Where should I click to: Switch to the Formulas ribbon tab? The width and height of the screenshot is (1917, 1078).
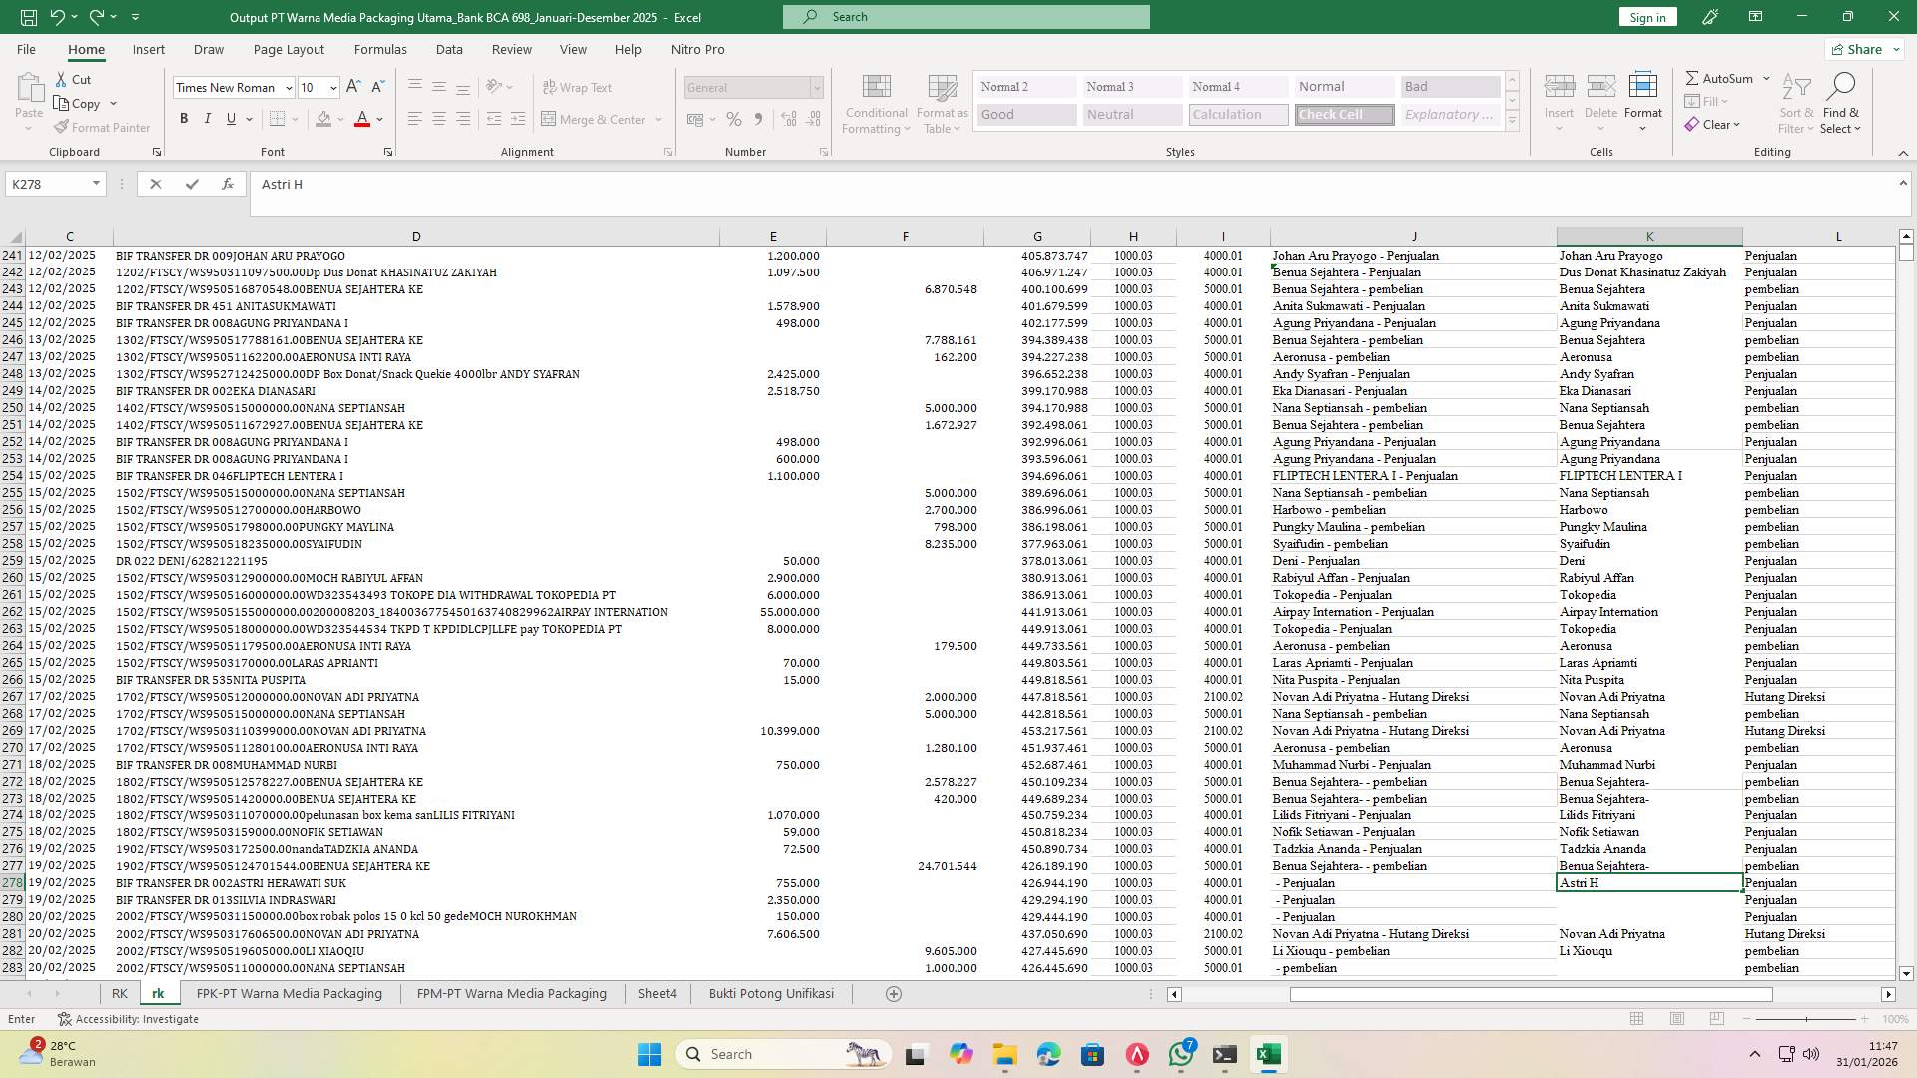pos(380,49)
